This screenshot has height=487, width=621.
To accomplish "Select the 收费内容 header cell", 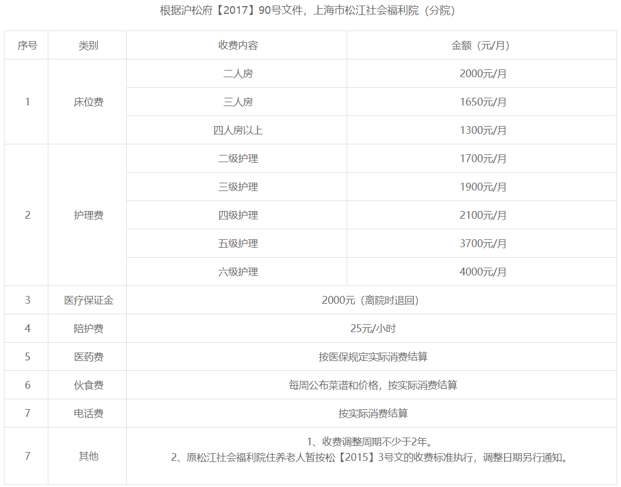I will pos(237,45).
